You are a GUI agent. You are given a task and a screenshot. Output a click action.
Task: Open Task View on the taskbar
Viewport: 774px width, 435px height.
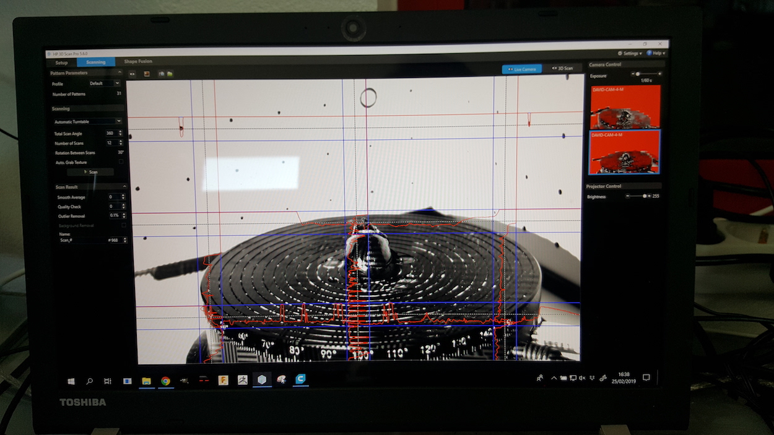point(107,380)
